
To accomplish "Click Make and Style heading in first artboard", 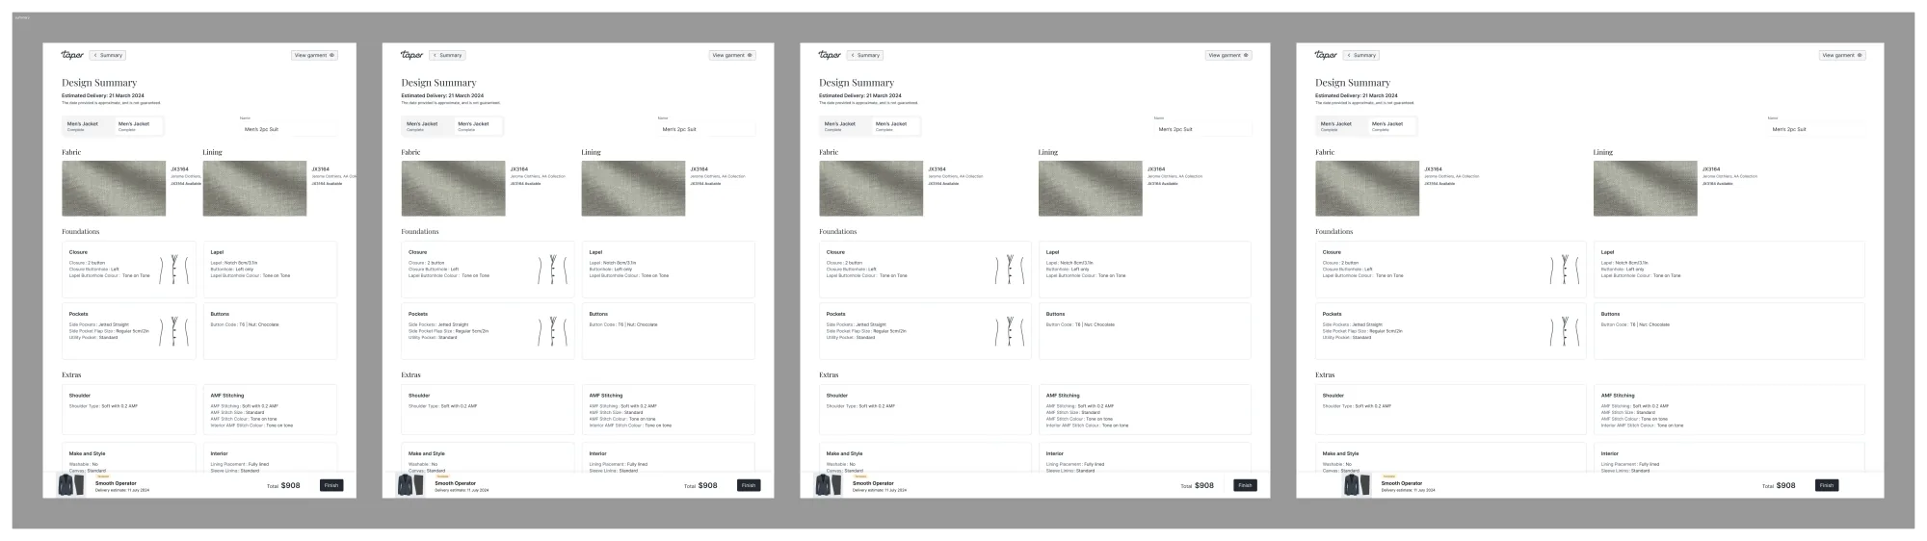I will coord(87,453).
